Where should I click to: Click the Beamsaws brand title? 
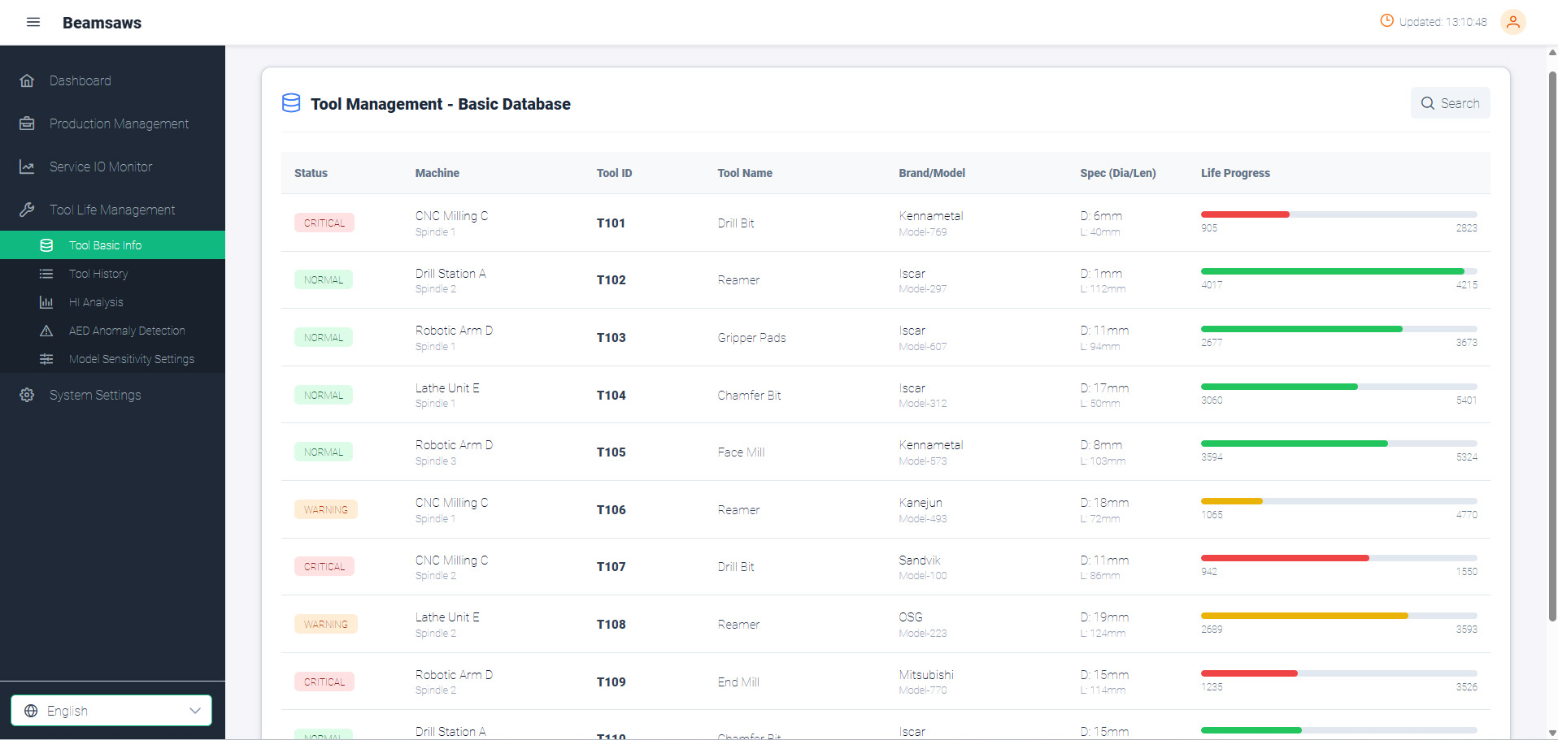coord(102,23)
